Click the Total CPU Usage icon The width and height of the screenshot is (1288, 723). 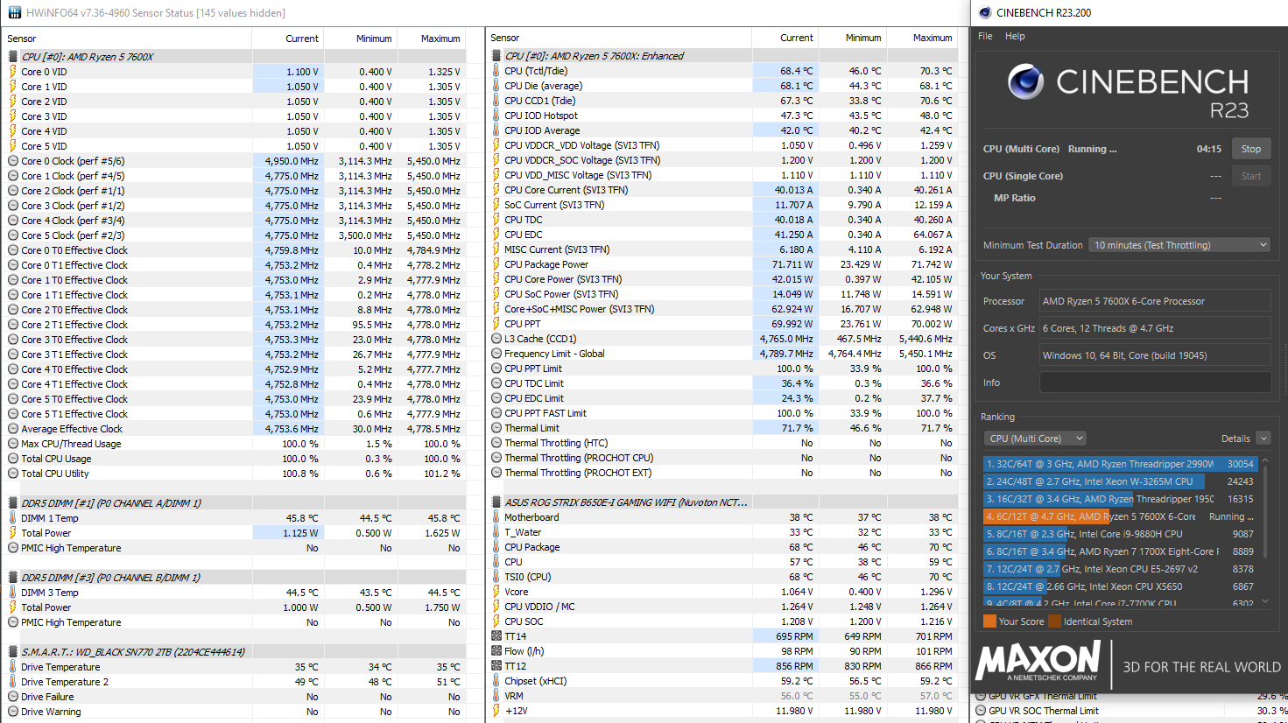coord(13,459)
